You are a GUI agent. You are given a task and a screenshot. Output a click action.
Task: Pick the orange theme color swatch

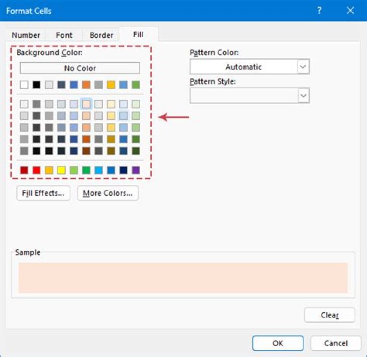(x=86, y=85)
